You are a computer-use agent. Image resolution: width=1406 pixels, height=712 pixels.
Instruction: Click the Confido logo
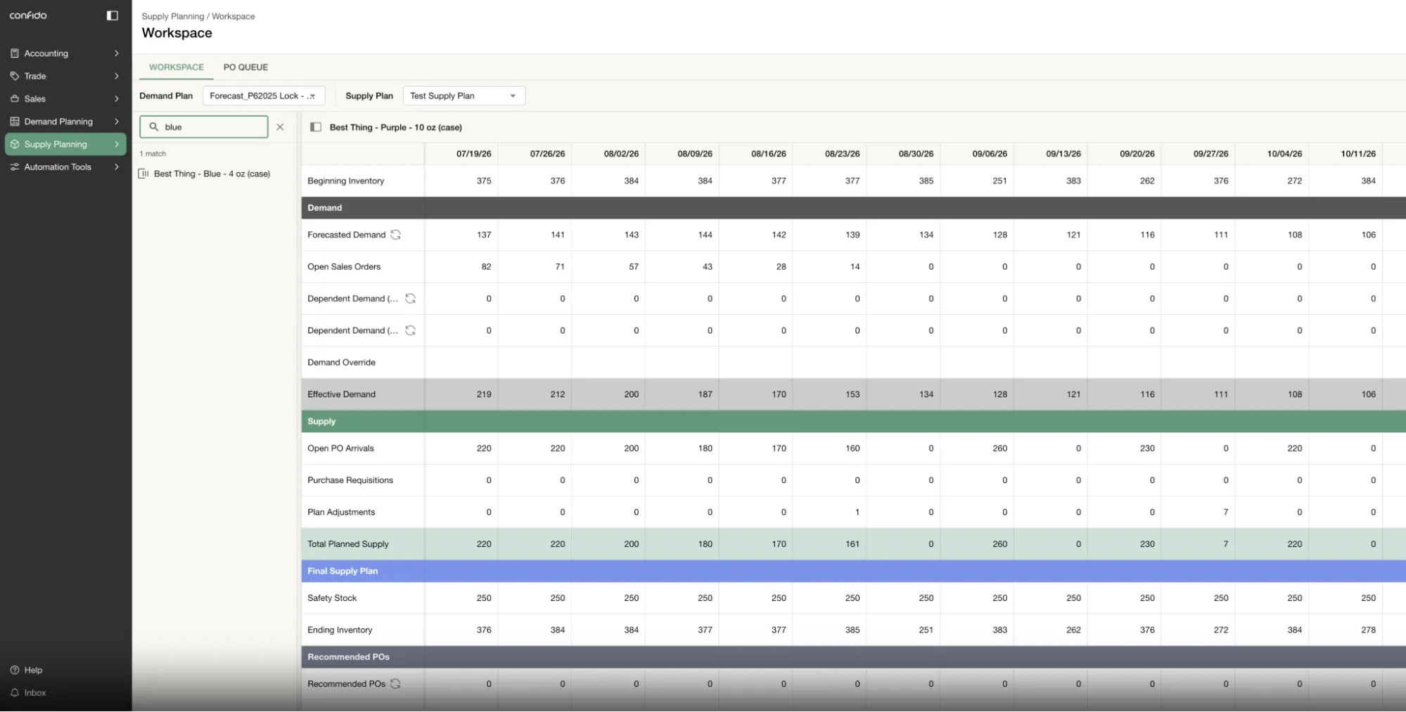coord(28,15)
